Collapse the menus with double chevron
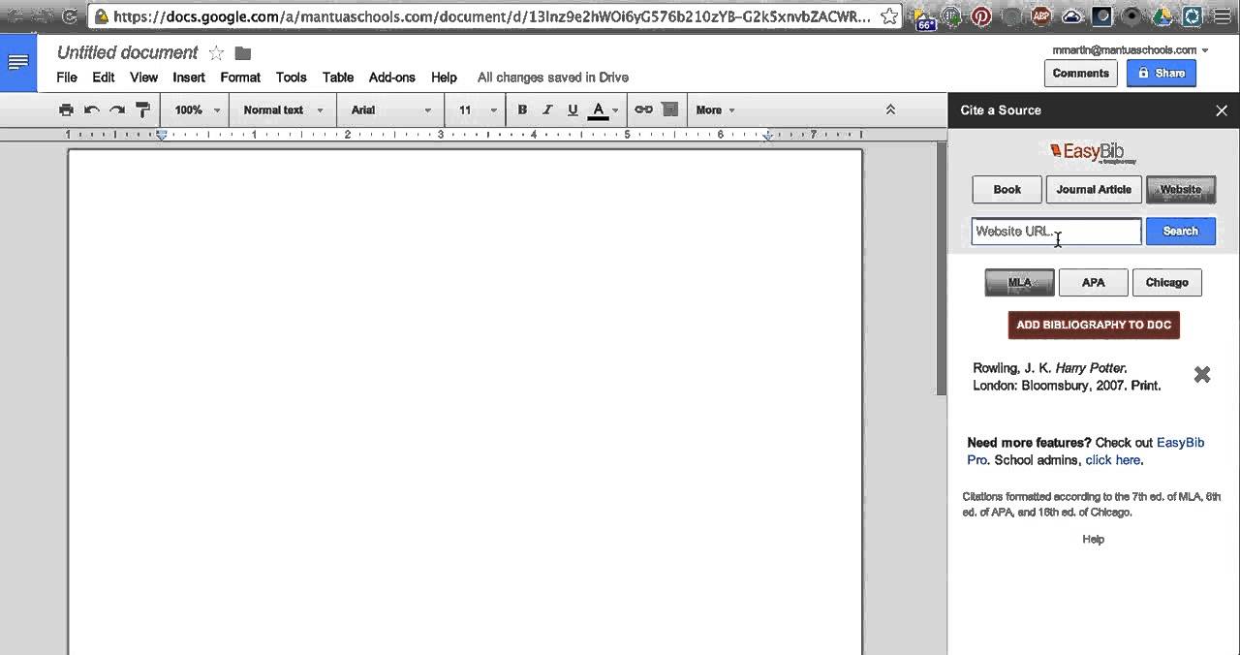Image resolution: width=1240 pixels, height=655 pixels. (x=890, y=110)
